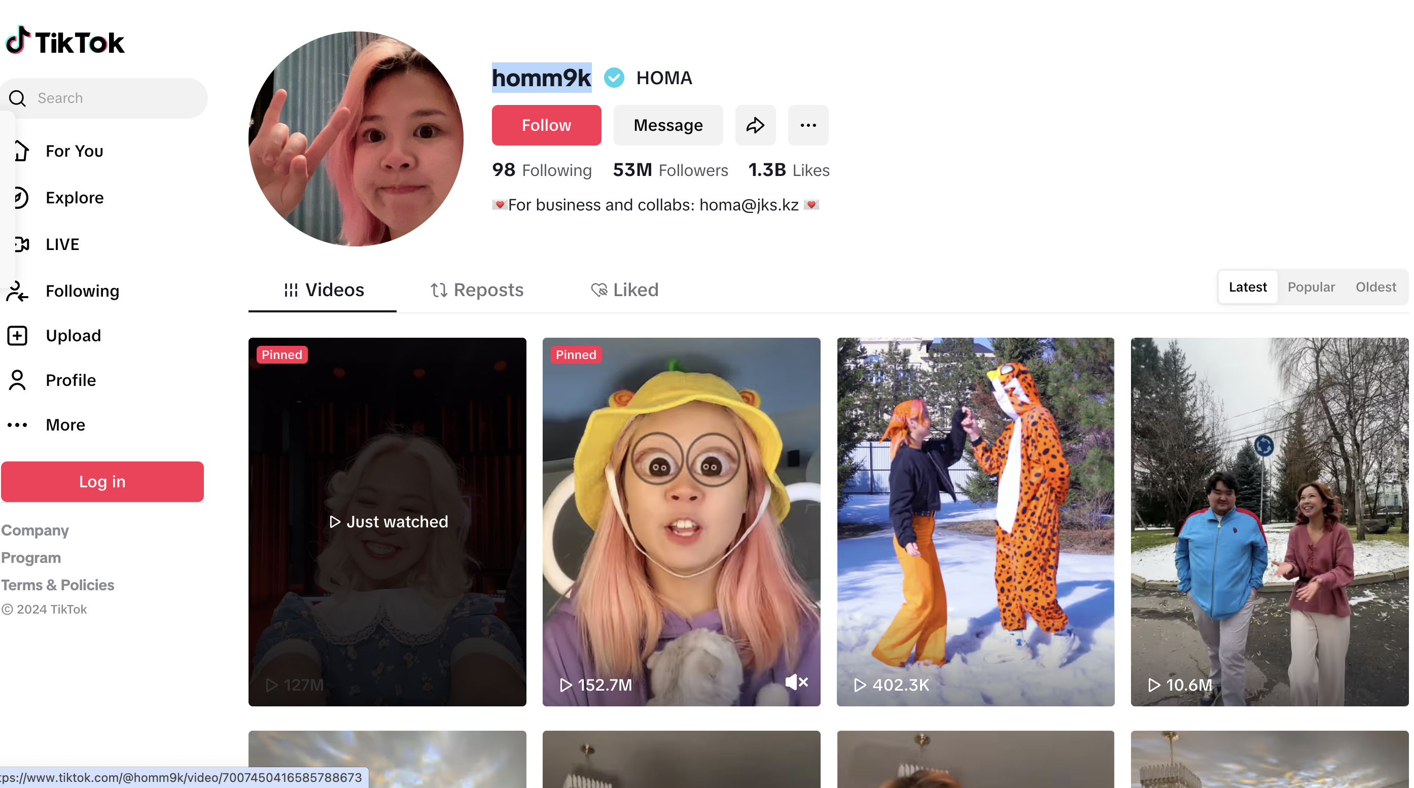Click the Following people icon
This screenshot has height=788, width=1414.
17,291
